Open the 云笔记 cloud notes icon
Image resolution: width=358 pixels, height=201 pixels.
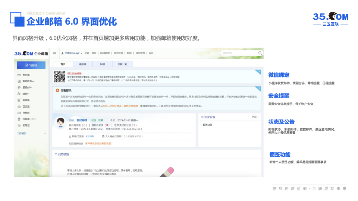[19, 125]
